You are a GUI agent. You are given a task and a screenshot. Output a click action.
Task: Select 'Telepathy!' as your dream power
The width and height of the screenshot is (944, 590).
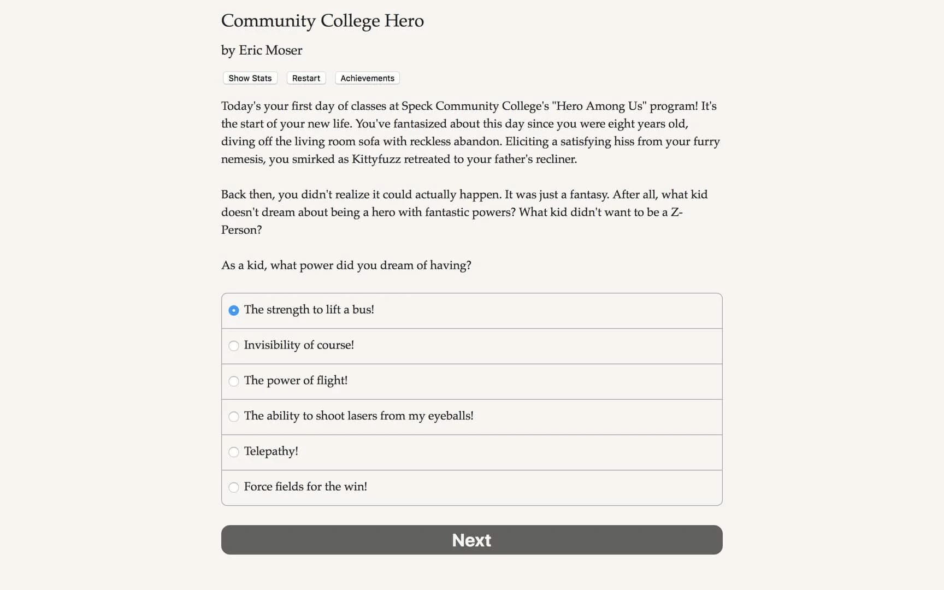pos(234,452)
